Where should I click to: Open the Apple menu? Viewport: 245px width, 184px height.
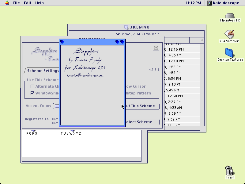coord(7,3)
